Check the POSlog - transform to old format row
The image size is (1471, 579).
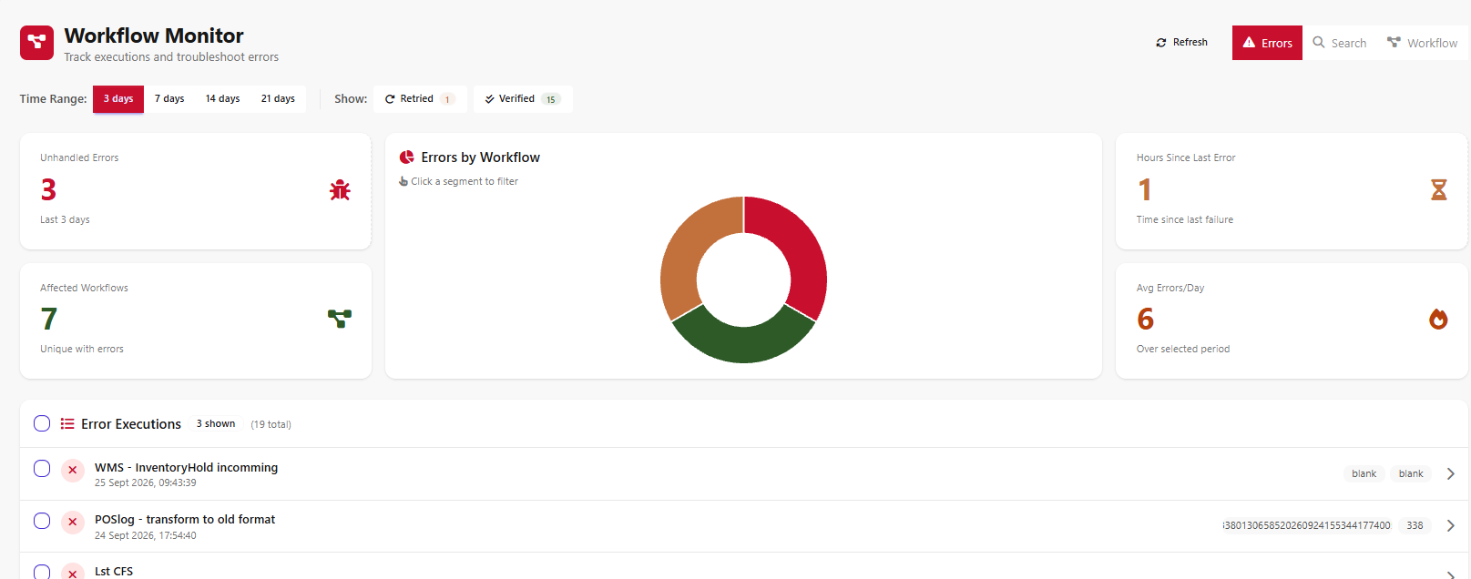pos(42,521)
